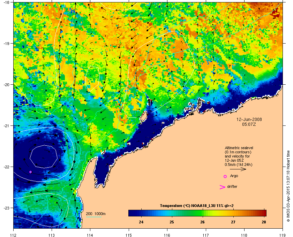Click the colorbar tick label 27
Screen dimensions: 293x237
(233, 222)
